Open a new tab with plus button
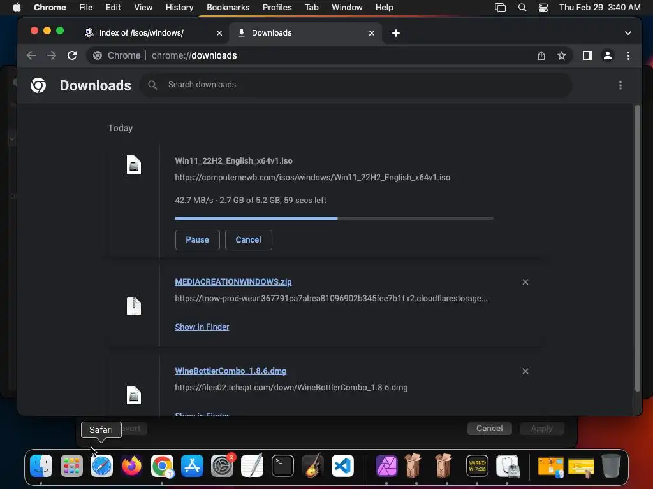Image resolution: width=653 pixels, height=489 pixels. click(x=396, y=33)
